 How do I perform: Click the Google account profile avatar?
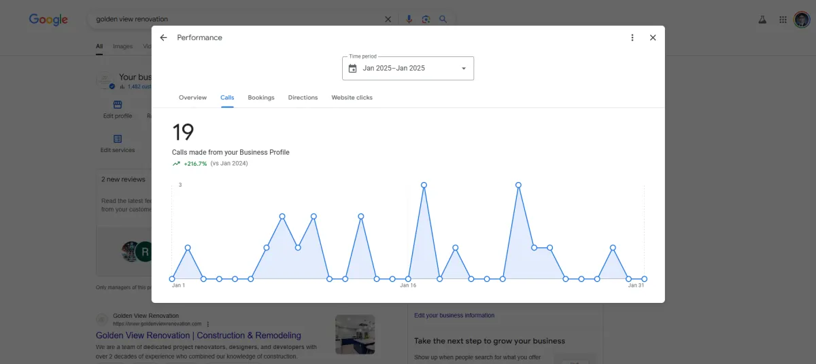click(802, 20)
